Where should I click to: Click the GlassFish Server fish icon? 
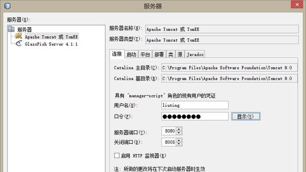click(x=19, y=43)
